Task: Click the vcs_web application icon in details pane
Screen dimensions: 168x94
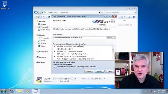Action: 39,80
